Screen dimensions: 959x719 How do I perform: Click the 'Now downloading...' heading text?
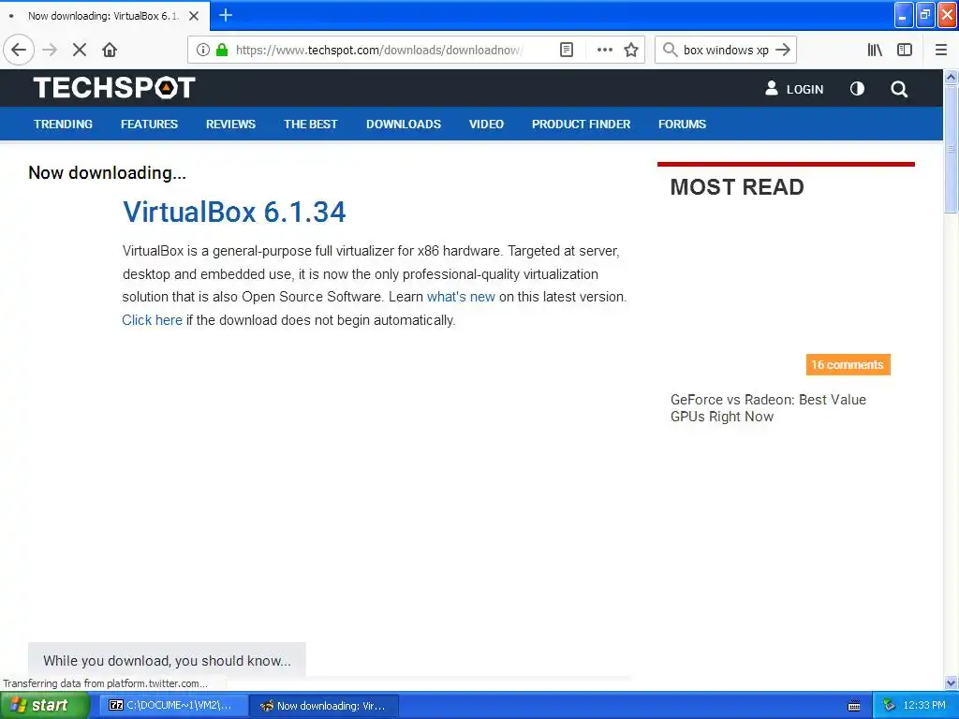pos(107,173)
